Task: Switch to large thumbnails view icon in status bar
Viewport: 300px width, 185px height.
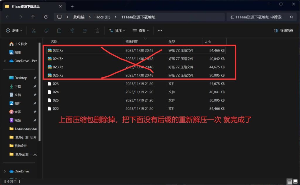Action: click(296, 181)
